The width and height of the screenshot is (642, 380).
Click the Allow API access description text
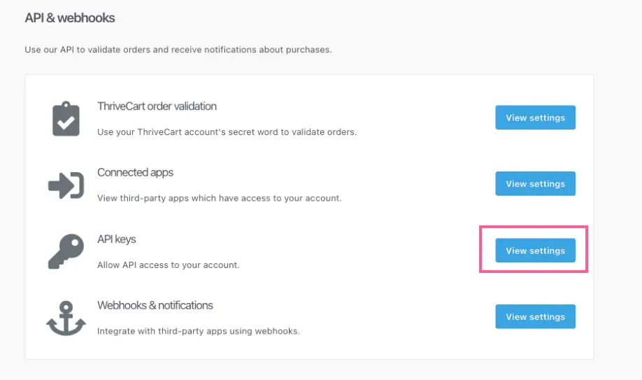169,265
